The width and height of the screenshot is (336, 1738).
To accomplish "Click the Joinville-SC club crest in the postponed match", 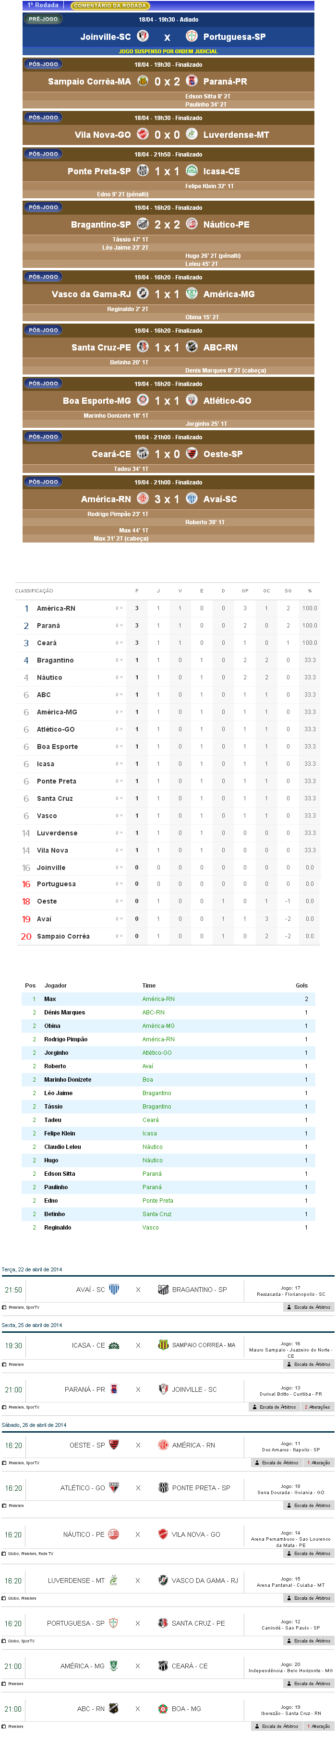I will pyautogui.click(x=143, y=36).
